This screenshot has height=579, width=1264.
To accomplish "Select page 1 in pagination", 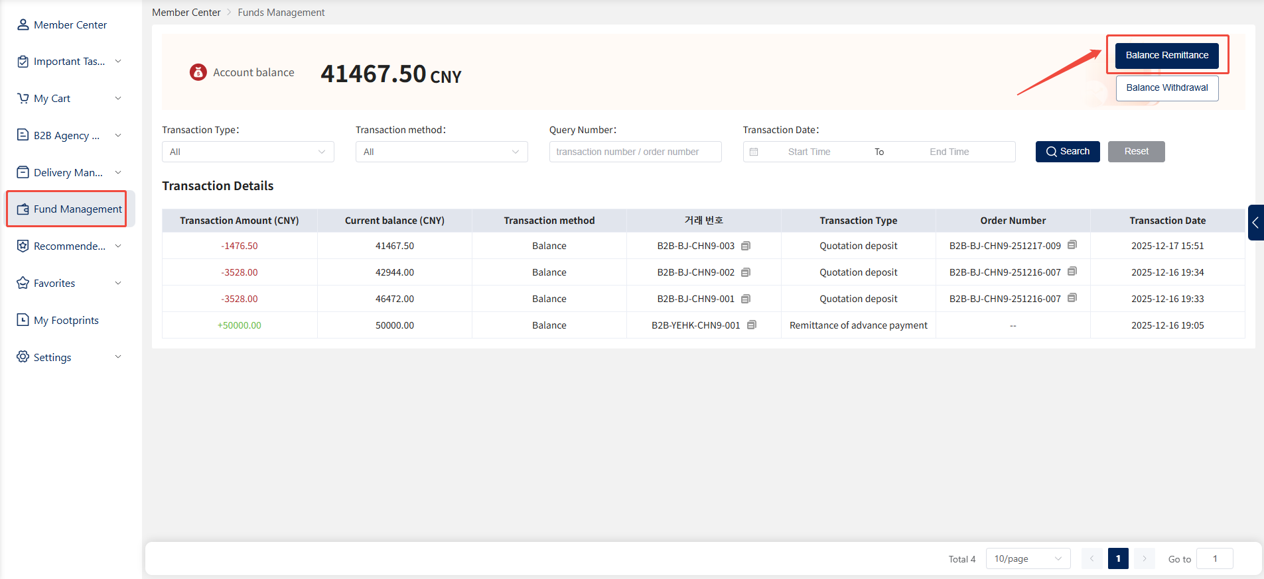I will pyautogui.click(x=1118, y=558).
